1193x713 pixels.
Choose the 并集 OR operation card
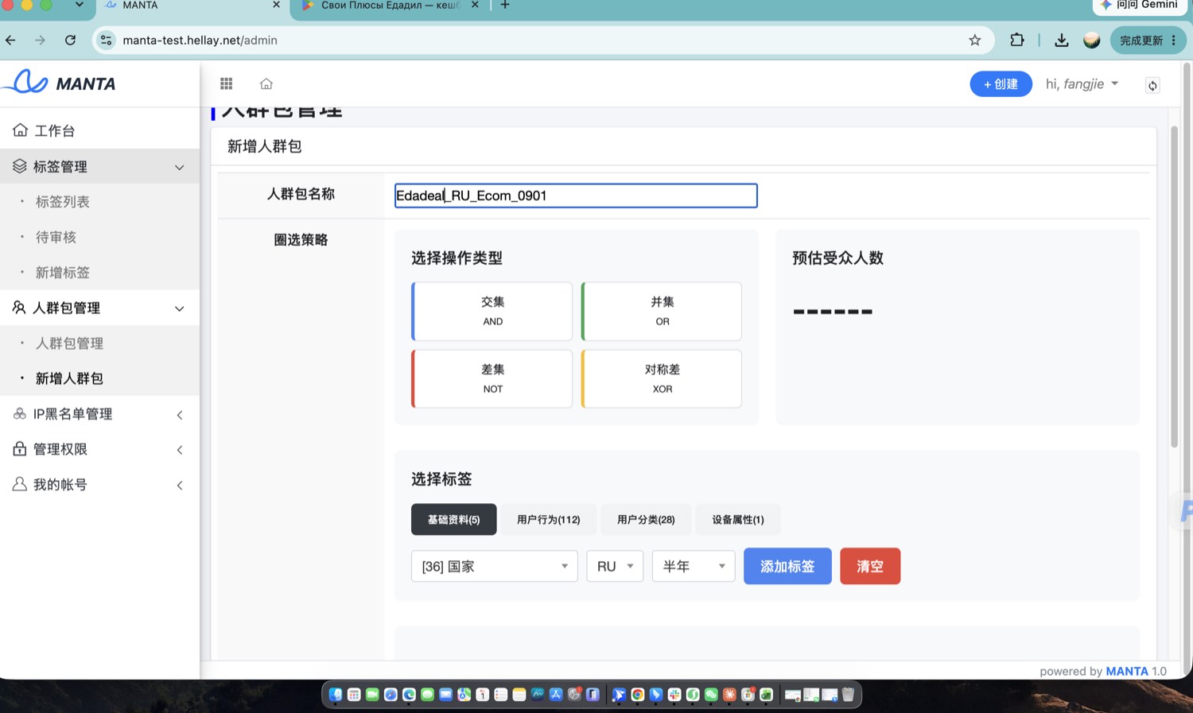662,311
